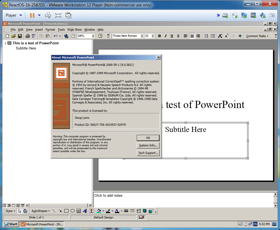Click the 'Click to add notes' area
Screen dimensions: 280x230
coord(183,199)
